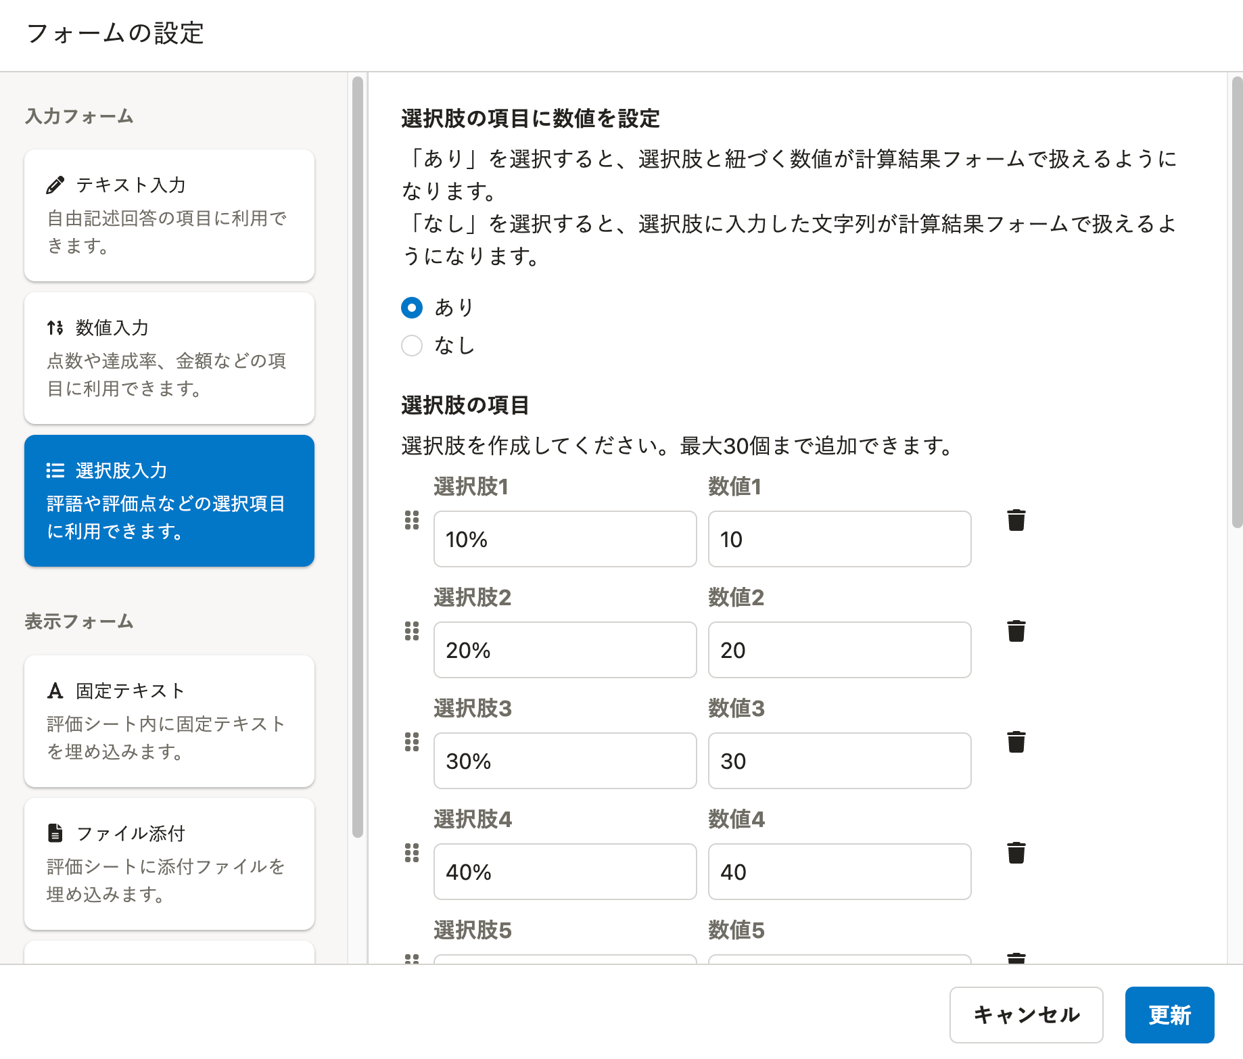The width and height of the screenshot is (1243, 1059).
Task: Choose 固定テキスト display form
Action: pyautogui.click(x=169, y=721)
